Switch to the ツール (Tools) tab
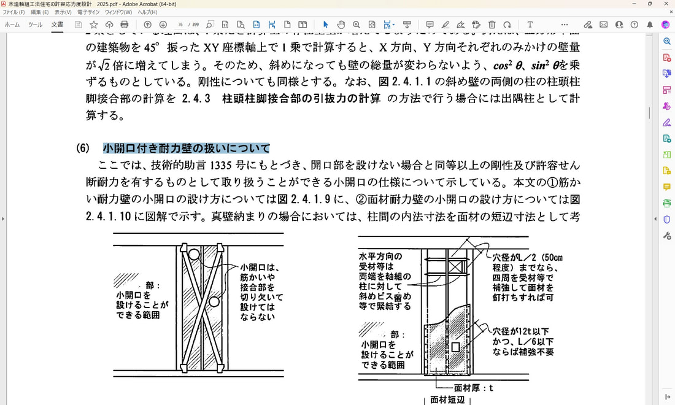The image size is (675, 405). click(36, 25)
